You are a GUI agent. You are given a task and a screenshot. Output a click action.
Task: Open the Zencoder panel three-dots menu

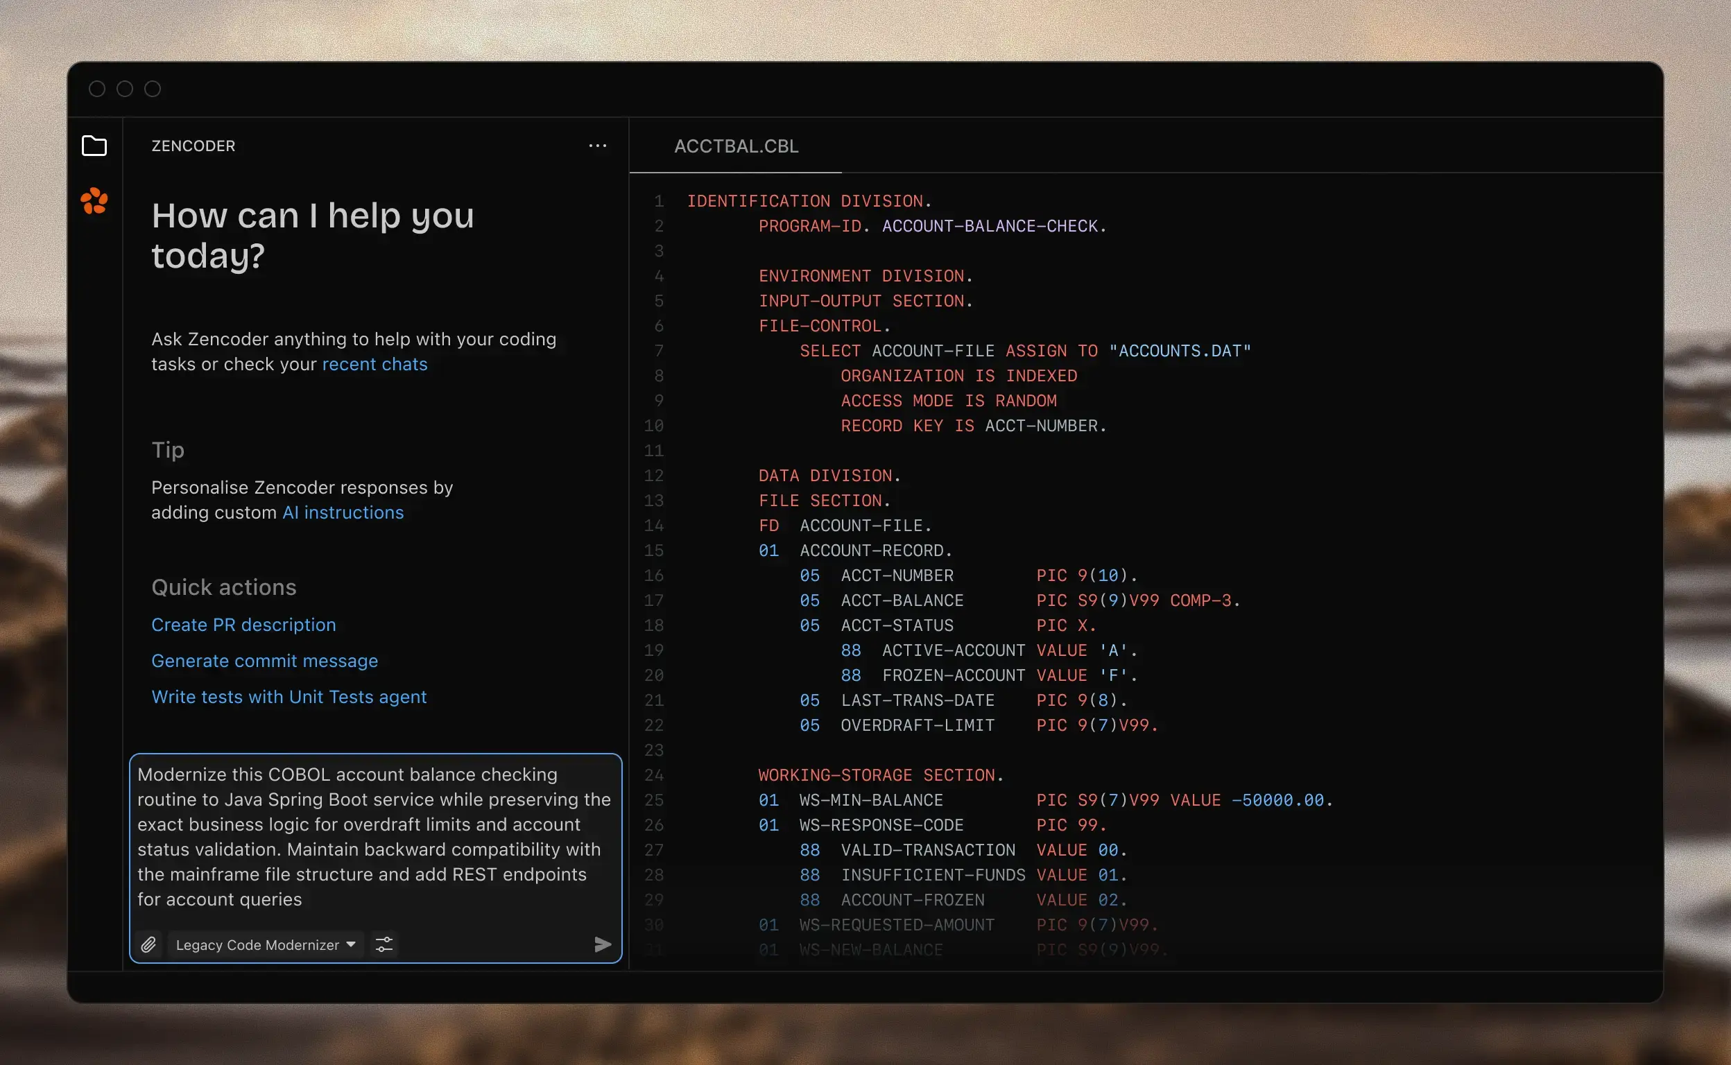597,146
